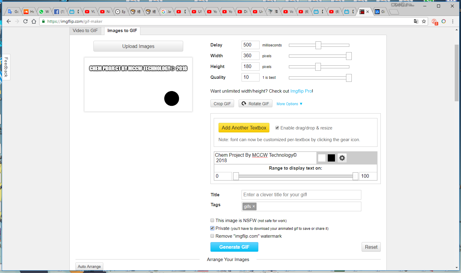
Task: Click the Chem Project textbox text area
Action: [x=265, y=158]
